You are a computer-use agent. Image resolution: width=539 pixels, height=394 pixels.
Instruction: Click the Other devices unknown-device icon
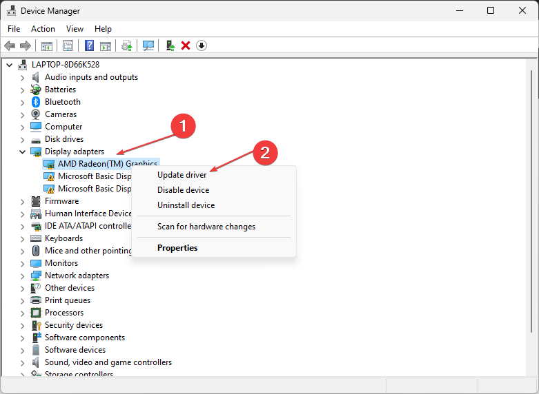pyautogui.click(x=36, y=288)
